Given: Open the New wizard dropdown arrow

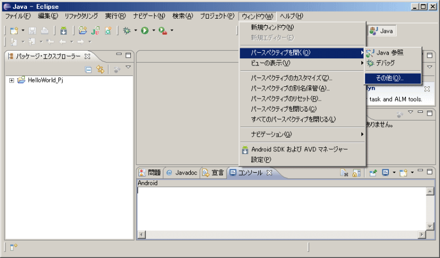Looking at the screenshot, I should point(23,30).
